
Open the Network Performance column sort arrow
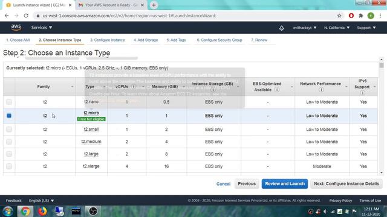click(346, 87)
